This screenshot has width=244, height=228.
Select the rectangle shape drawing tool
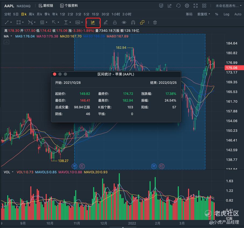tap(19, 22)
